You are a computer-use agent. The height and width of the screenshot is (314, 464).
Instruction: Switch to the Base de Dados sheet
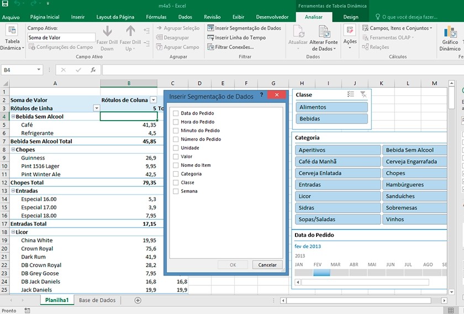point(97,300)
